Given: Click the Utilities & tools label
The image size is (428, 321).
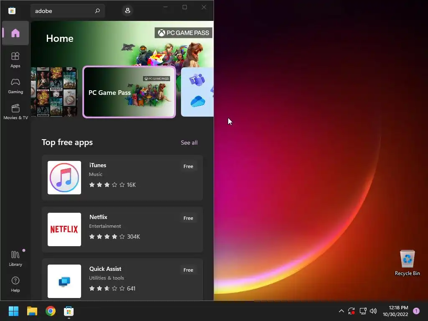Looking at the screenshot, I should pyautogui.click(x=107, y=278).
